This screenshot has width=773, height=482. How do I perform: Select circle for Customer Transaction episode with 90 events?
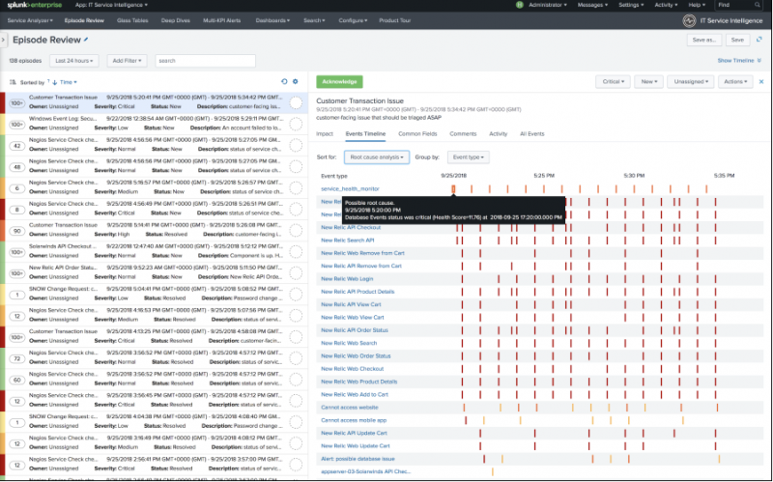pos(296,230)
